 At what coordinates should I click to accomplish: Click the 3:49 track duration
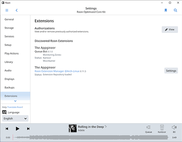174,137
